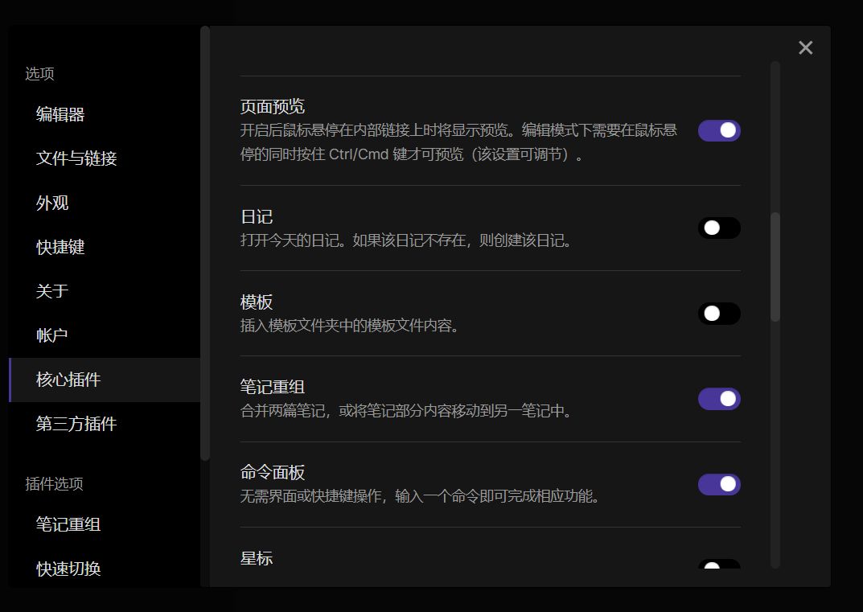The image size is (863, 612).
Task: 禁用笔记重组插件
Action: pos(718,399)
